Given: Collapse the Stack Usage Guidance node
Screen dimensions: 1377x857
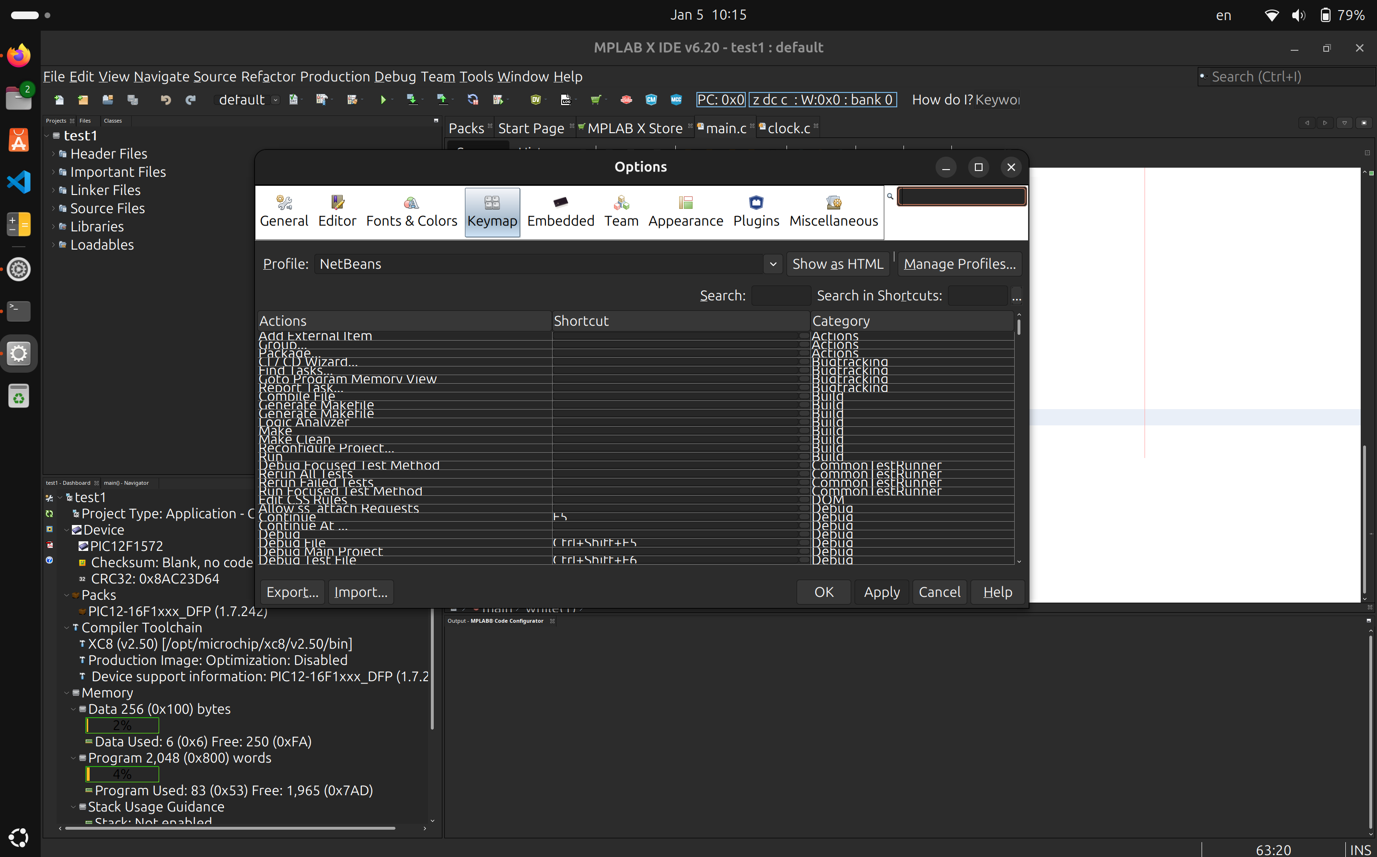Looking at the screenshot, I should [x=74, y=807].
